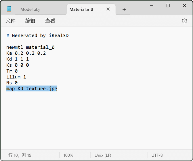Switch to the Model.obj tab

coord(30,9)
